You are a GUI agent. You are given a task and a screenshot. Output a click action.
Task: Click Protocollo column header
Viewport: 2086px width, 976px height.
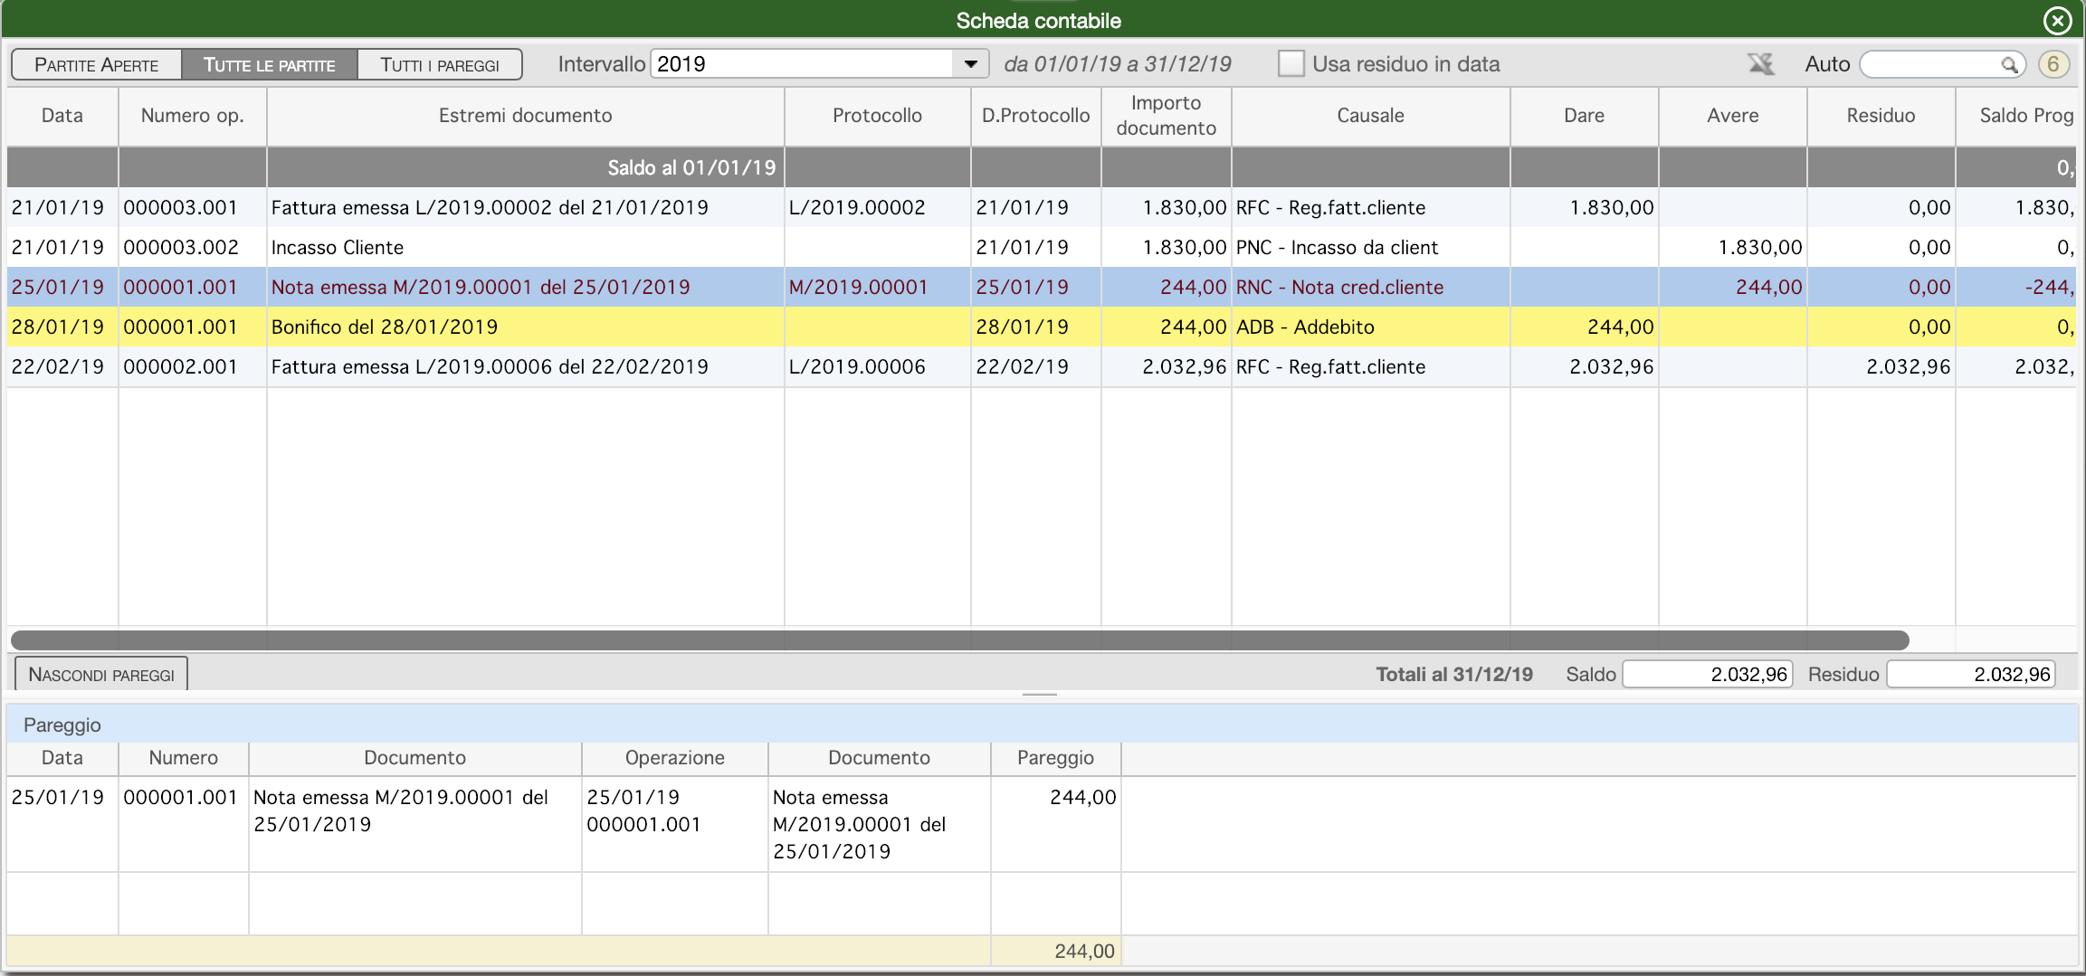click(877, 116)
